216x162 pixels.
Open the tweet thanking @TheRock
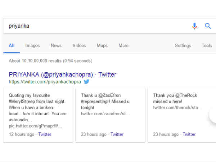pyautogui.click(x=175, y=99)
